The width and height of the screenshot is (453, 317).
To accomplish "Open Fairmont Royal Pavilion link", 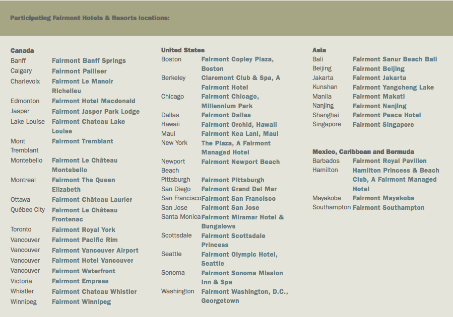I will click(x=390, y=161).
